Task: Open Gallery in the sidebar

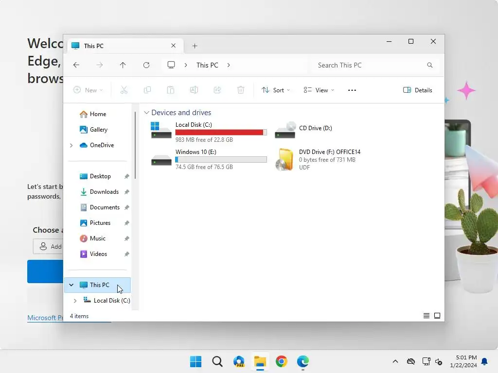Action: [x=98, y=130]
